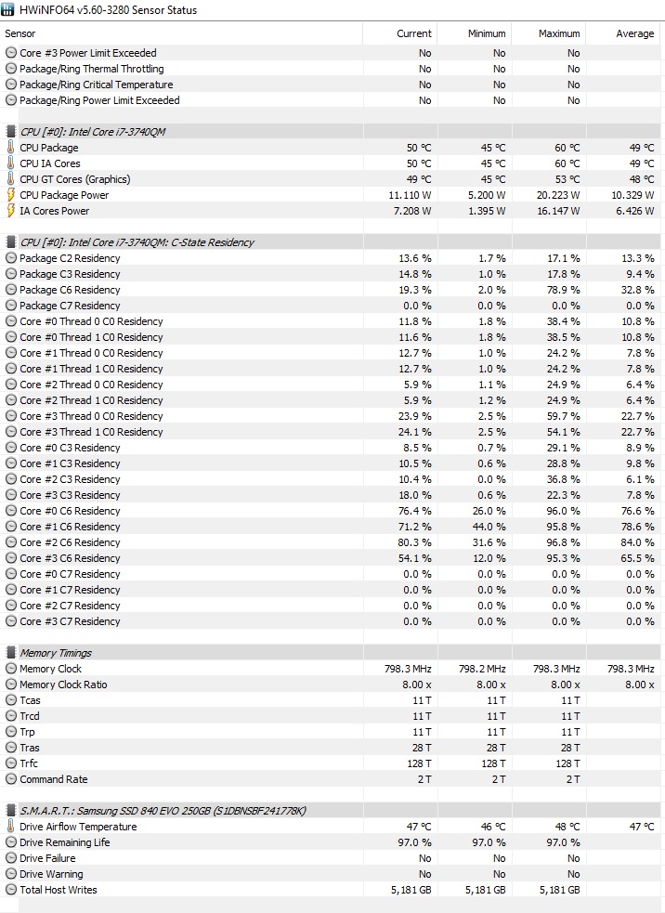Click the chip icon of the Memory Timings group

10,653
